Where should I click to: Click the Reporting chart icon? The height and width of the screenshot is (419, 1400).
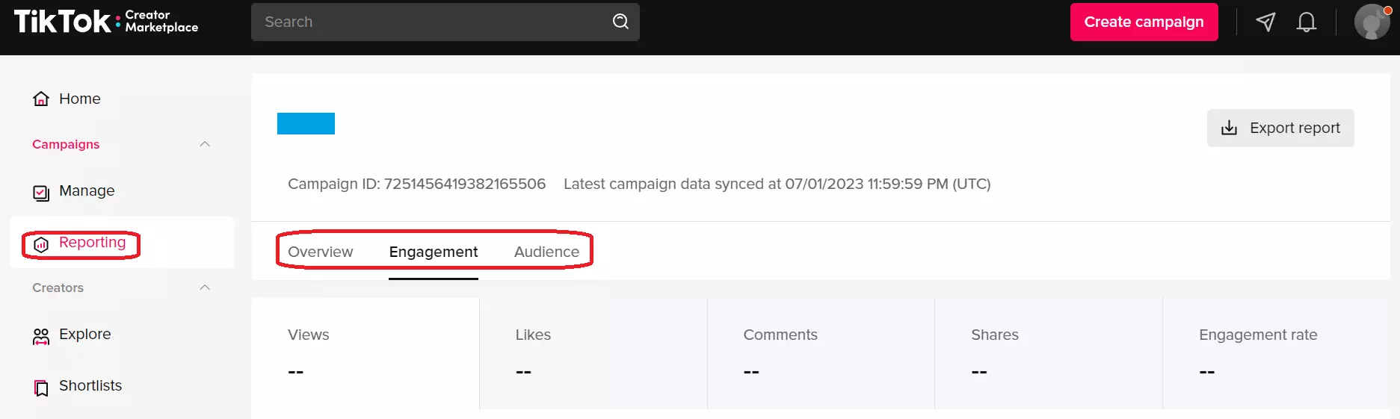(41, 244)
